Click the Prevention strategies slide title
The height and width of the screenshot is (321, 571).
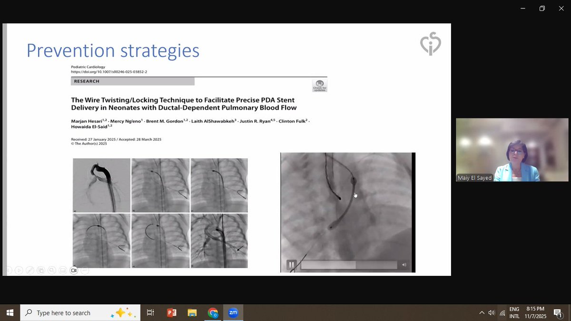coord(113,50)
